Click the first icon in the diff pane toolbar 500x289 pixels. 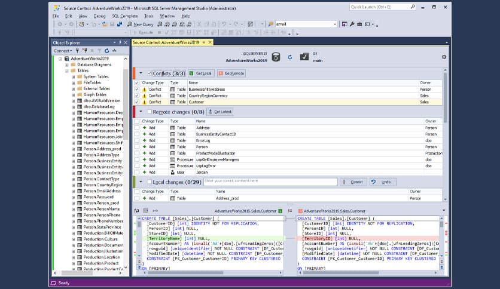click(136, 211)
